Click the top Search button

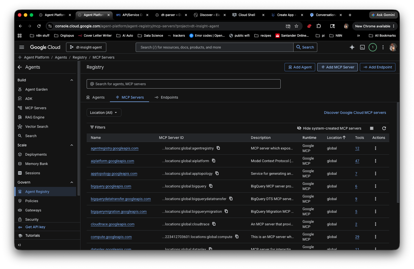pyautogui.click(x=305, y=47)
